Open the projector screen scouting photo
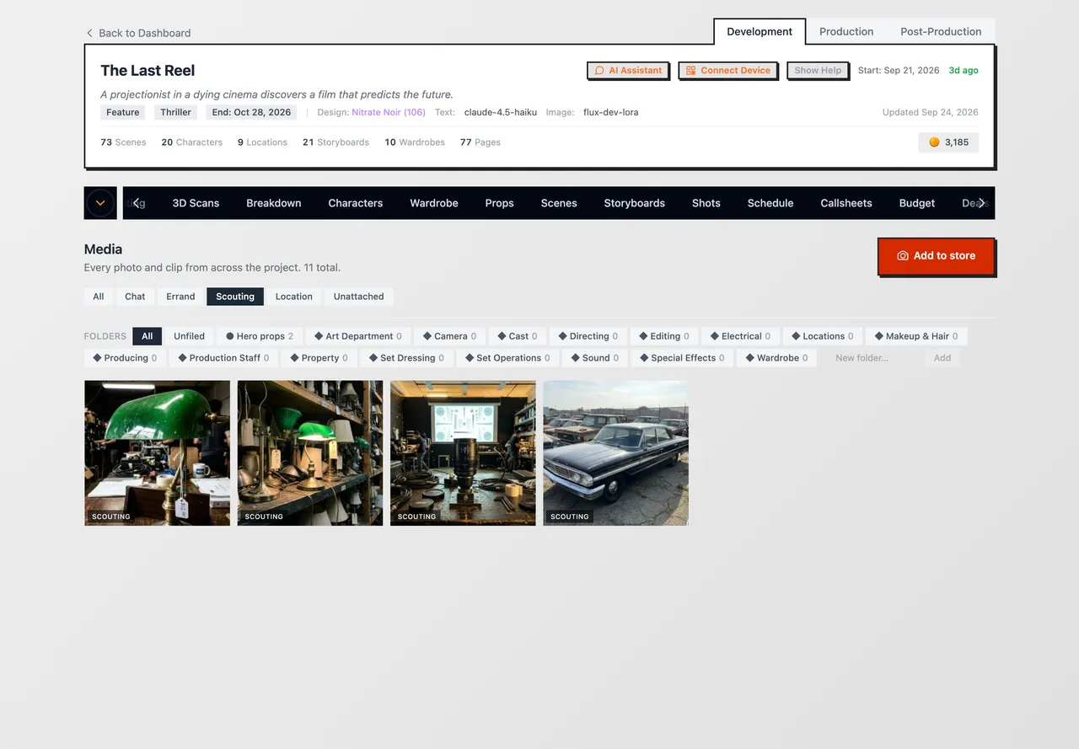The image size is (1079, 749). coord(463,453)
